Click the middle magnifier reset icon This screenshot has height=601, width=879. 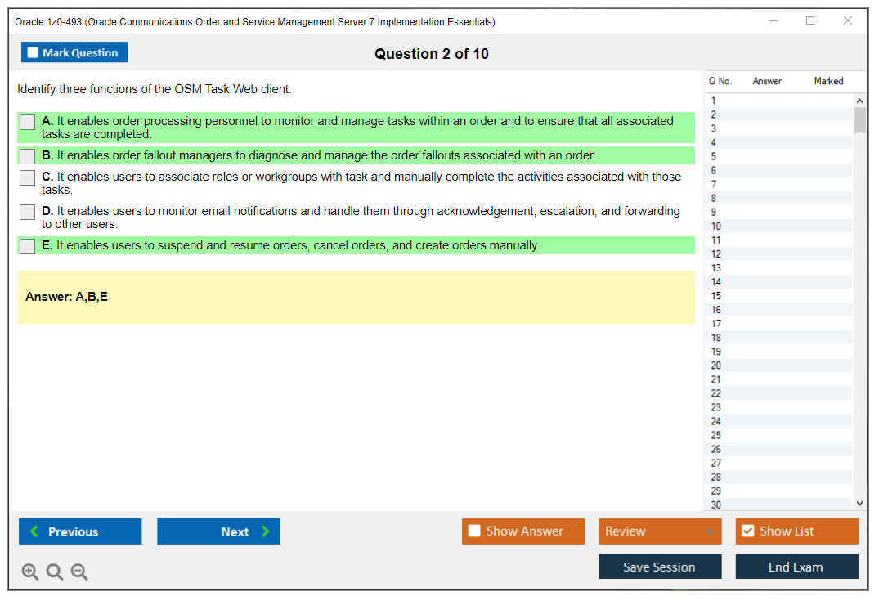[55, 572]
